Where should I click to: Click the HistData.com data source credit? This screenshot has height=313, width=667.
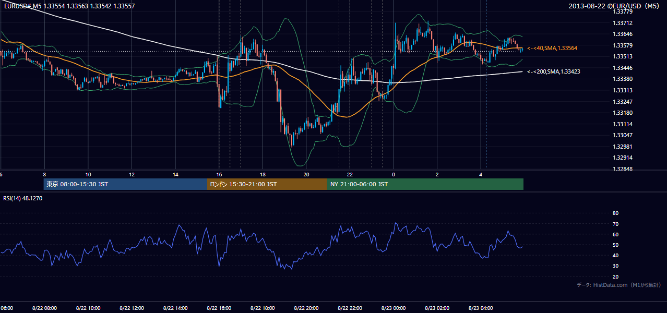point(619,285)
